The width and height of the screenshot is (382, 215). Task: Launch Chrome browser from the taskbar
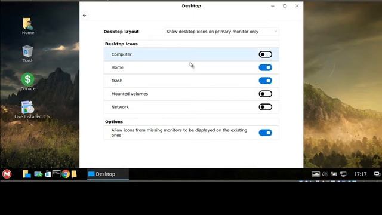[x=66, y=174]
